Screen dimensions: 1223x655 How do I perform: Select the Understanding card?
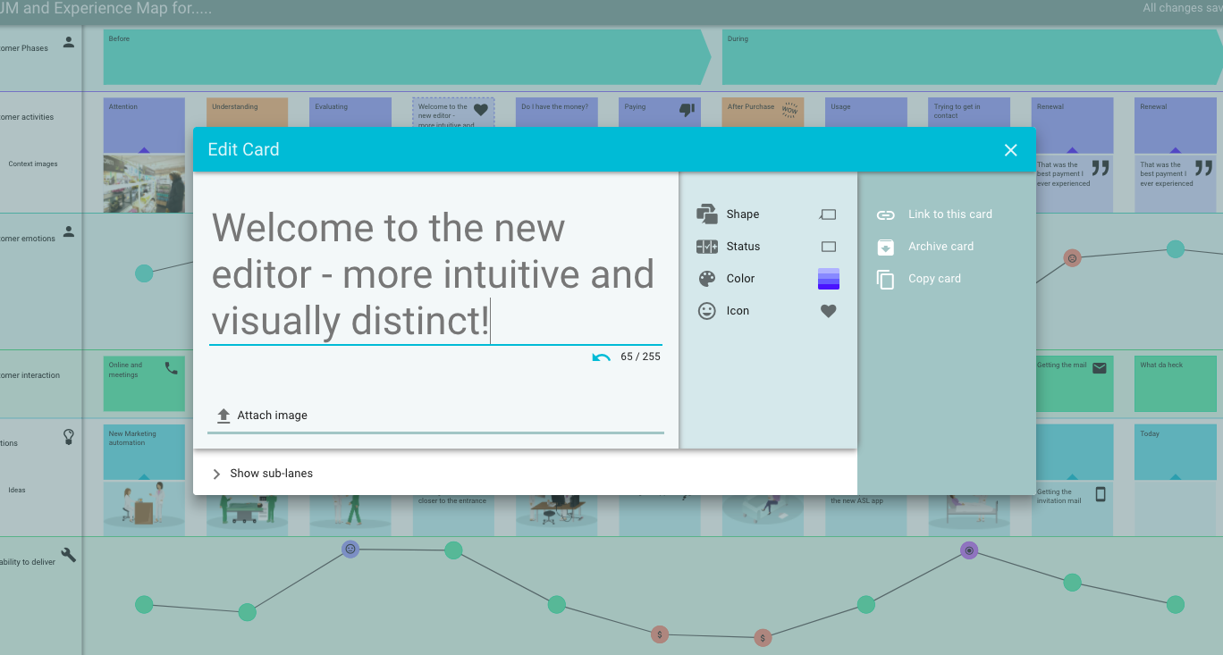pyautogui.click(x=247, y=112)
